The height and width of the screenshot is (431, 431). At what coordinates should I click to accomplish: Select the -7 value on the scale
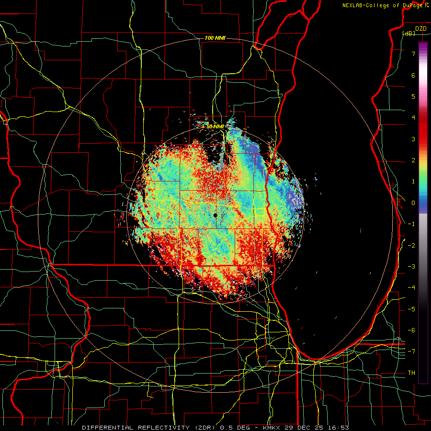411,352
